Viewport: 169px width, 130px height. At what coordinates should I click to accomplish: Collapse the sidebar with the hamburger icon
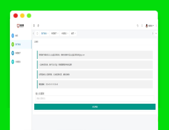click(34, 26)
